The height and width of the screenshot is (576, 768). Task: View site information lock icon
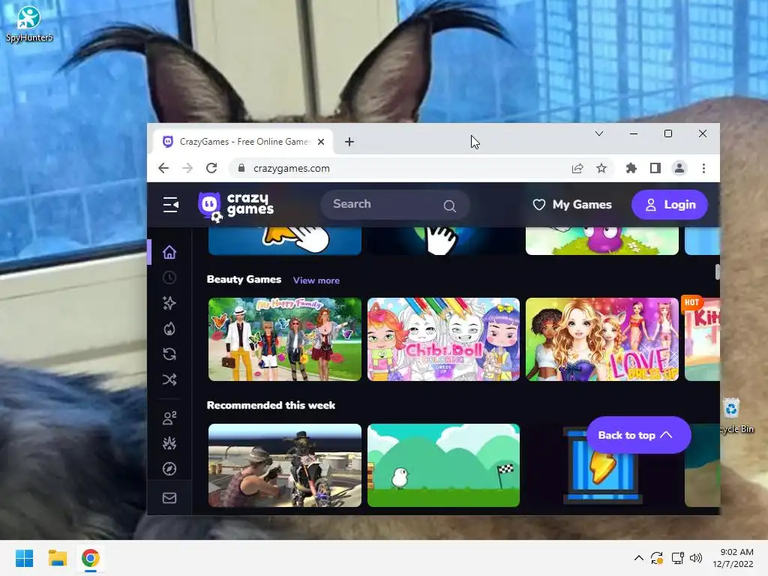(241, 168)
